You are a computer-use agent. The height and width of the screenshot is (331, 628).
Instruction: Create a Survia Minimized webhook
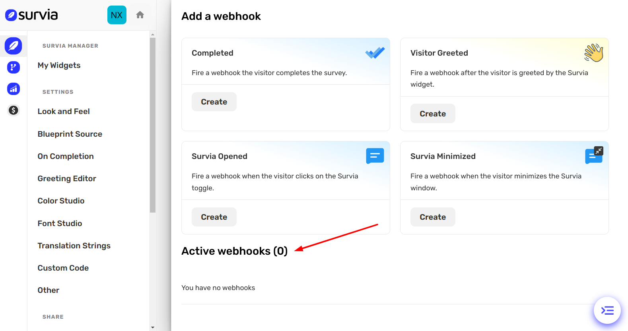tap(433, 217)
